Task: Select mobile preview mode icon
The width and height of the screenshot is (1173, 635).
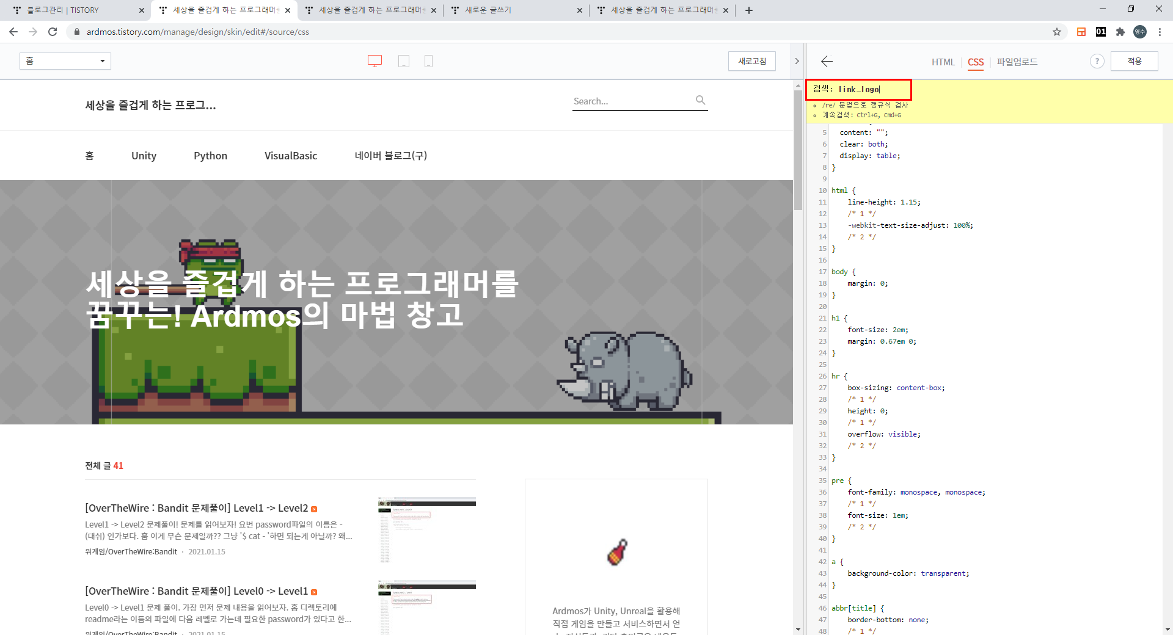Action: tap(428, 61)
